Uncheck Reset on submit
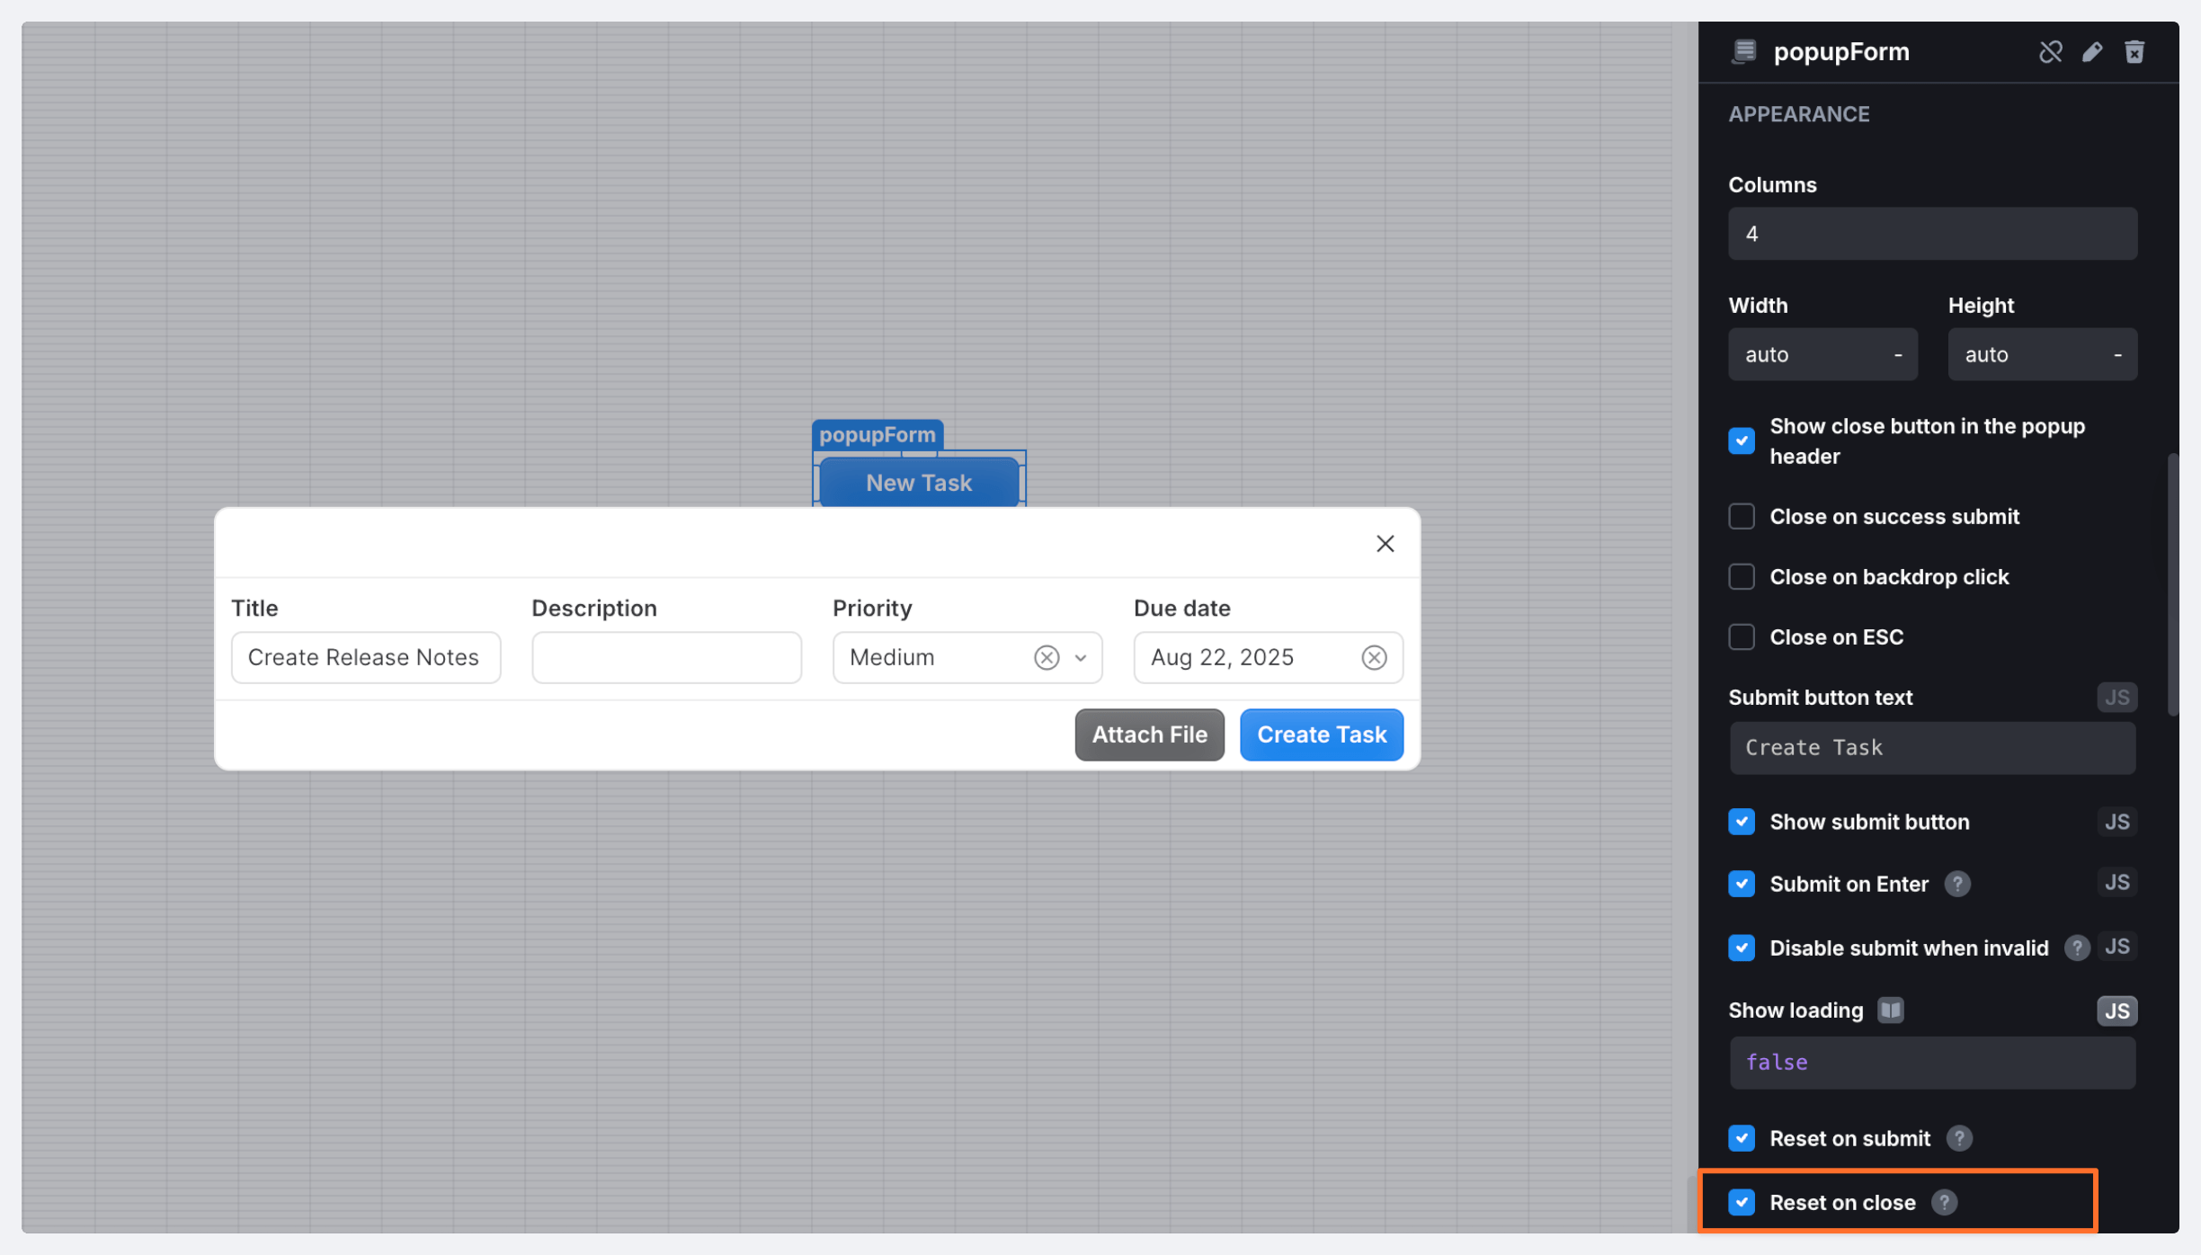 [1742, 1139]
